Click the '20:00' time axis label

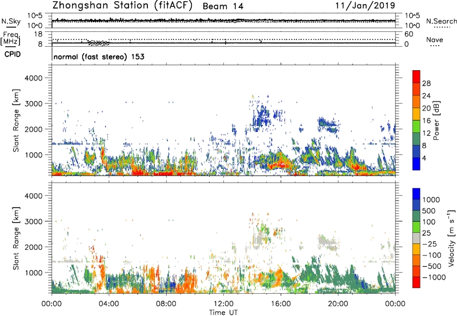pyautogui.click(x=338, y=304)
